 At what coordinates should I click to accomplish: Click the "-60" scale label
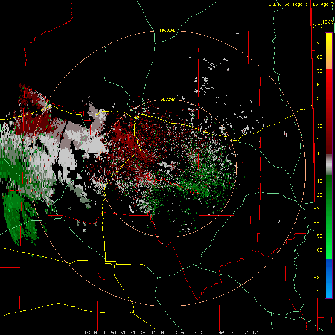318,250
